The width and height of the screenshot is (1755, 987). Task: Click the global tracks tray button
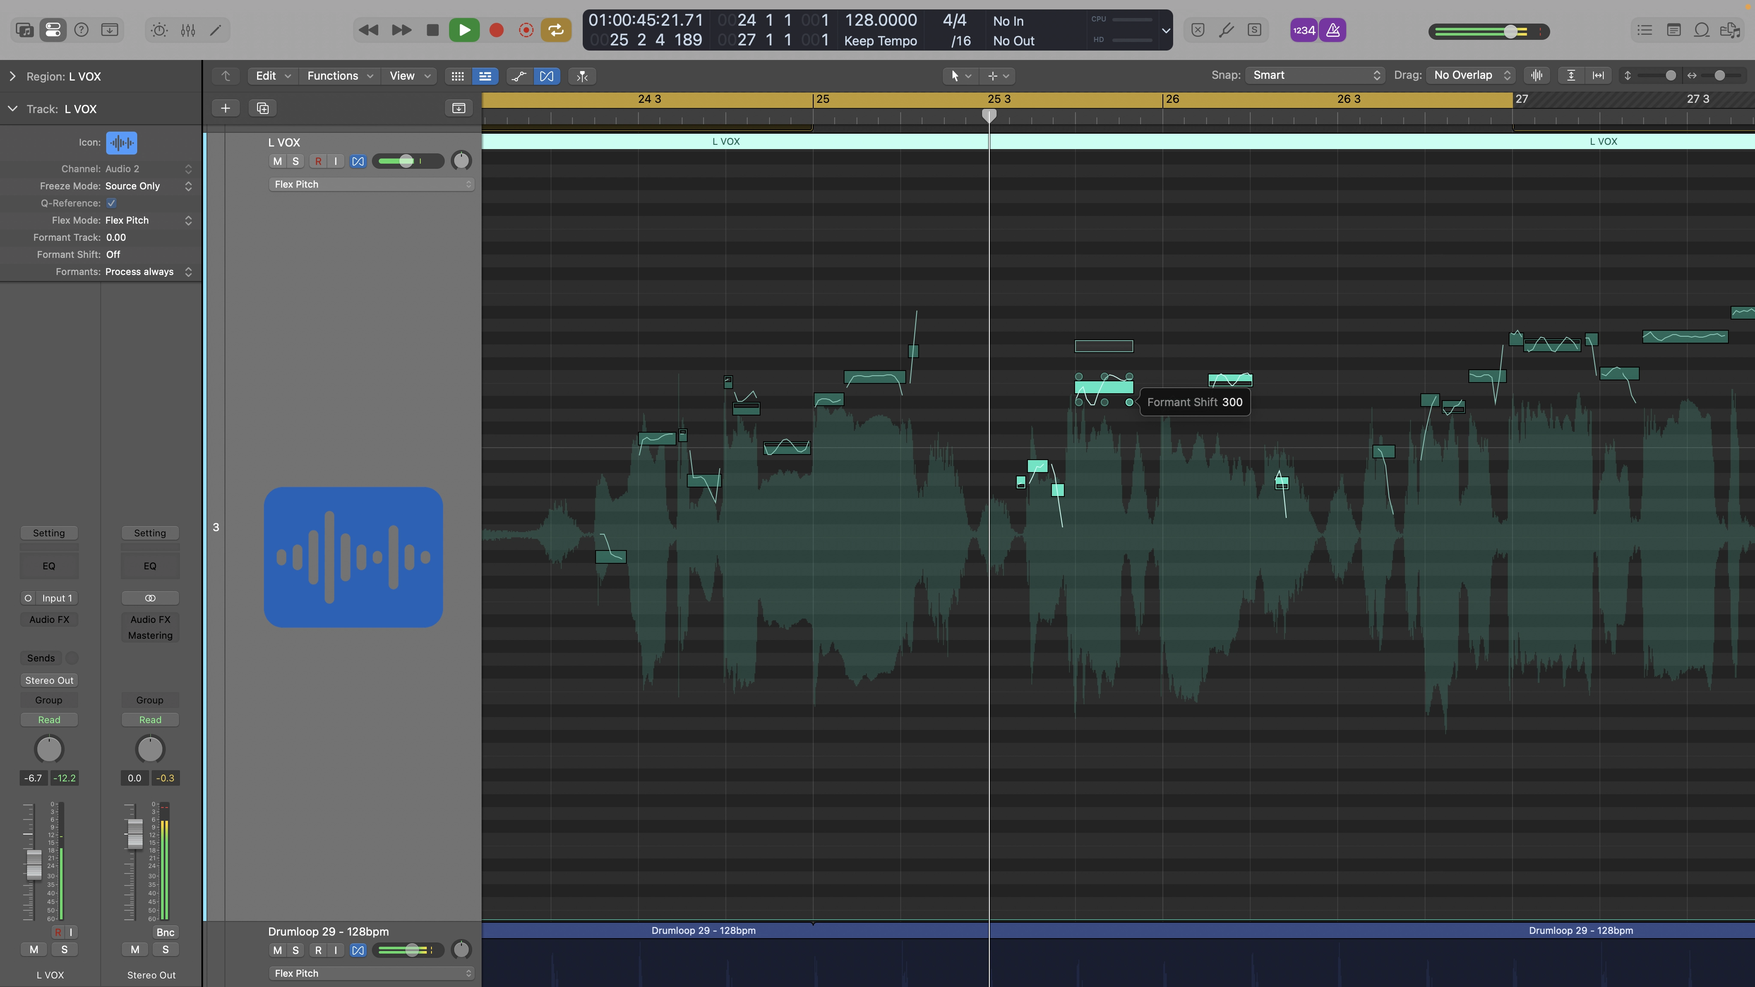click(x=458, y=108)
